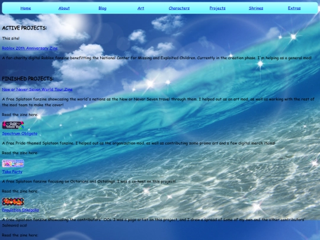Image resolution: width=320 pixels, height=240 pixels.
Task: Open the Characters page
Action: point(179,8)
